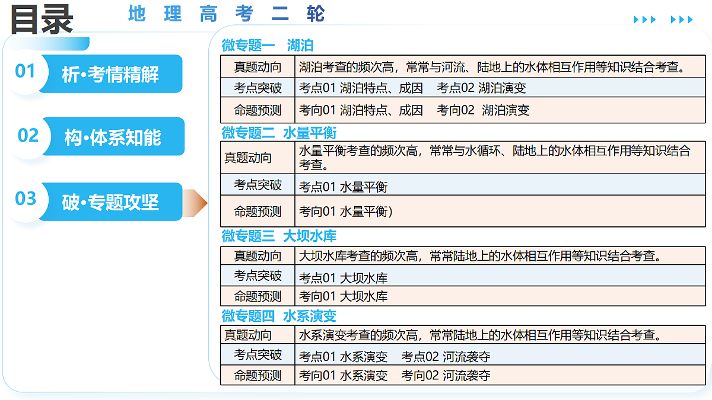
Task: Click the text 考点01 湖泊特点、成因
Action: tap(361, 88)
